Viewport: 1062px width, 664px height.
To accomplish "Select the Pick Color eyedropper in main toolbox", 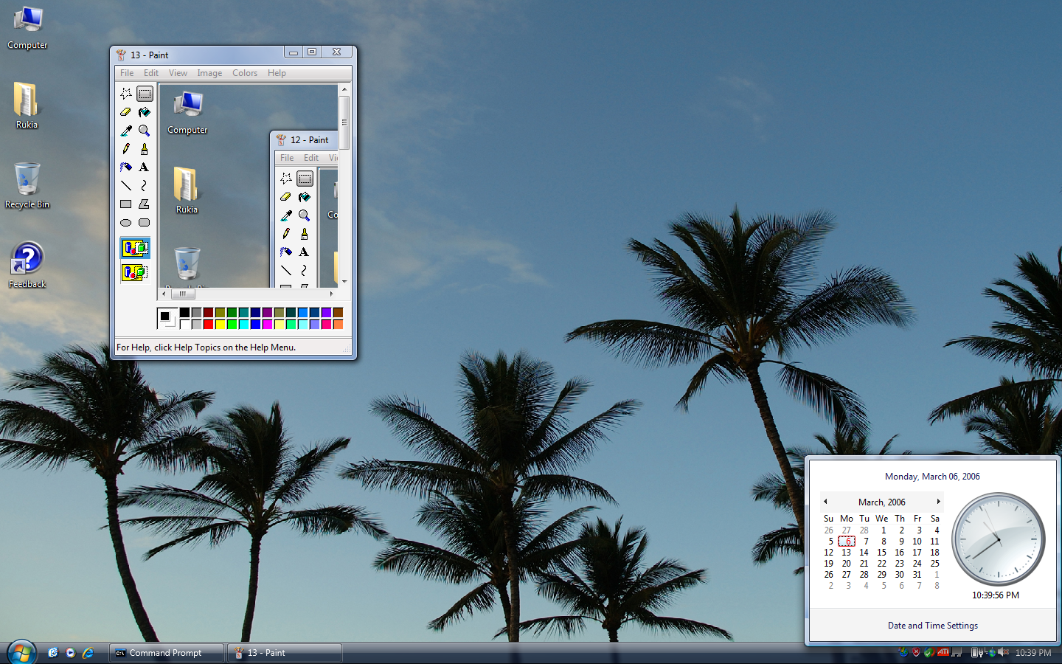I will 126,131.
